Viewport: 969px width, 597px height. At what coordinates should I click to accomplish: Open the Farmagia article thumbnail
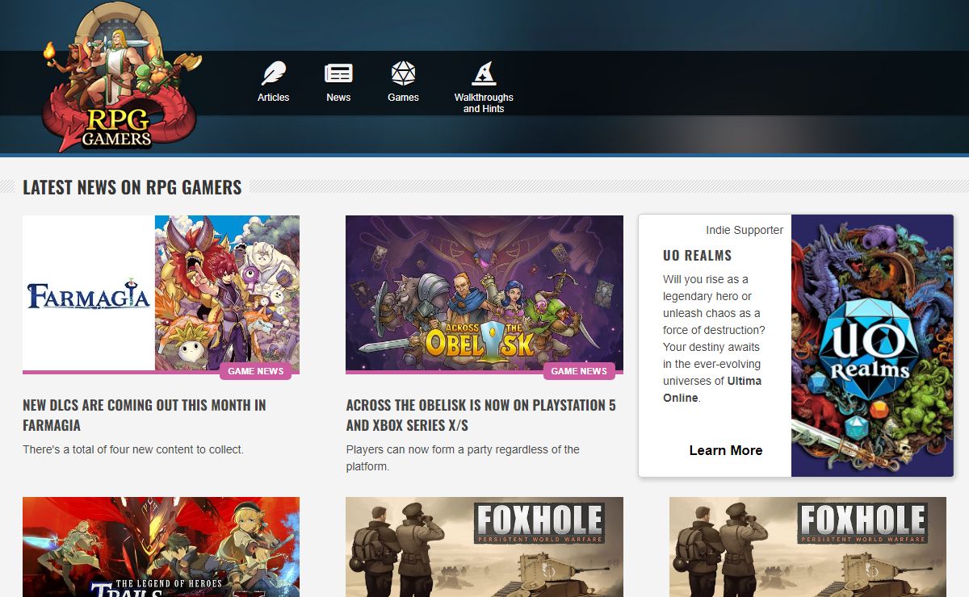pyautogui.click(x=161, y=294)
